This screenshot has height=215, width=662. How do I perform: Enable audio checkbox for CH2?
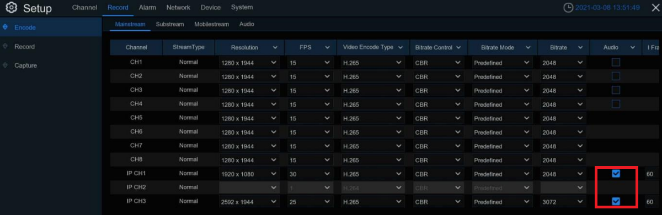(x=616, y=76)
